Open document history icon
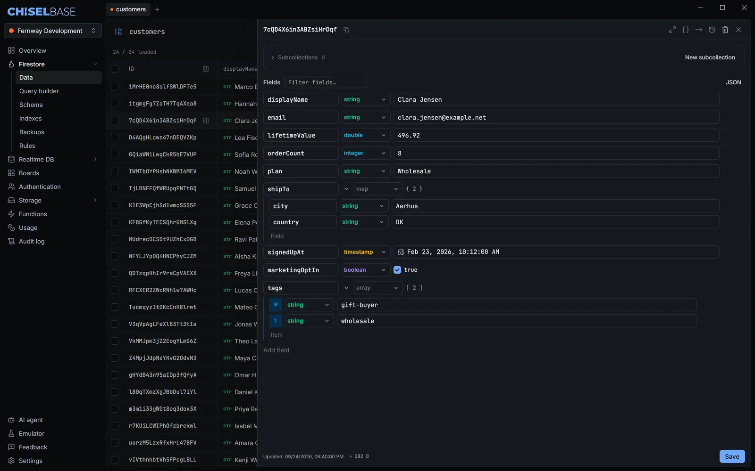755x471 pixels. tap(712, 30)
